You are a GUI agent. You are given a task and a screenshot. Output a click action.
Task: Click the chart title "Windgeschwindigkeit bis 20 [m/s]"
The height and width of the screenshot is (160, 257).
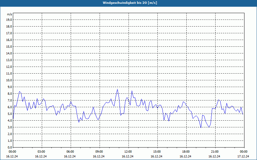pos(130,3)
